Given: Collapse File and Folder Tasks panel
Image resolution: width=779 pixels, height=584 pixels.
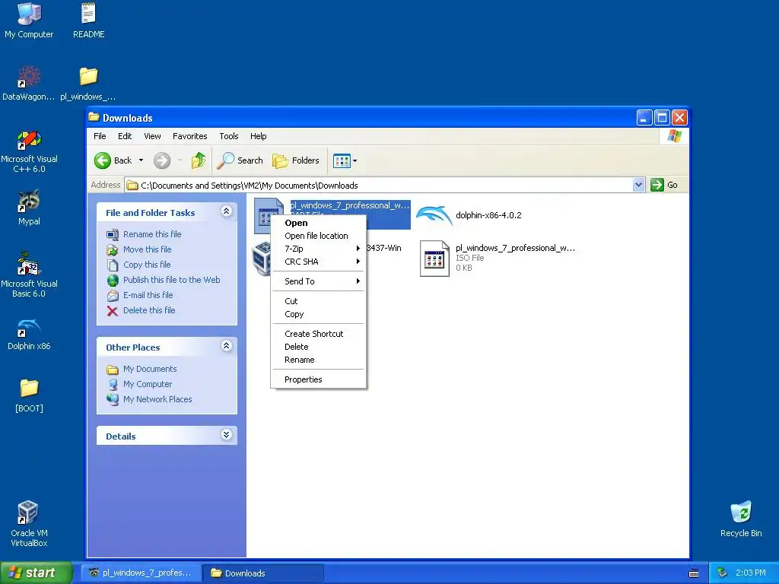Looking at the screenshot, I should [226, 211].
